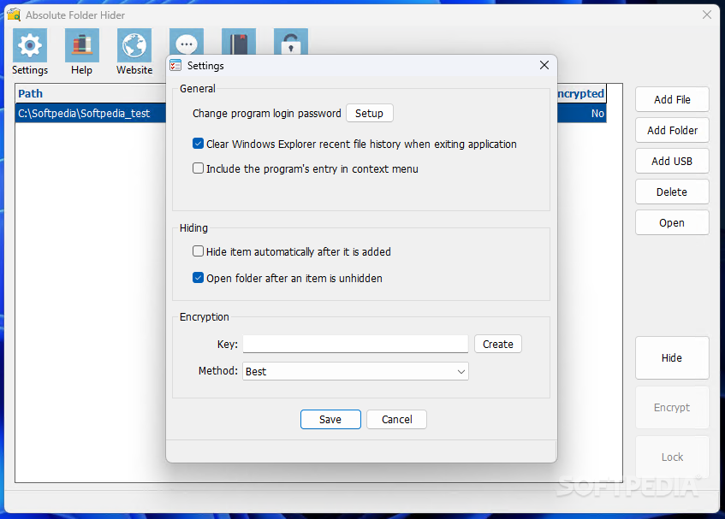Image resolution: width=725 pixels, height=519 pixels.
Task: Click the Encrypted column header
Action: [581, 94]
